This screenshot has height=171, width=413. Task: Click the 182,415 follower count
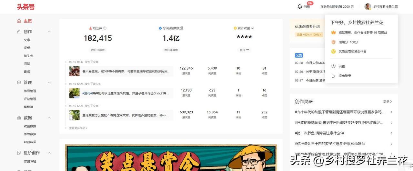[98, 38]
